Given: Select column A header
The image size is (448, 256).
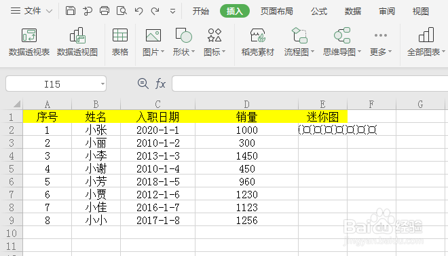Looking at the screenshot, I should [x=47, y=104].
